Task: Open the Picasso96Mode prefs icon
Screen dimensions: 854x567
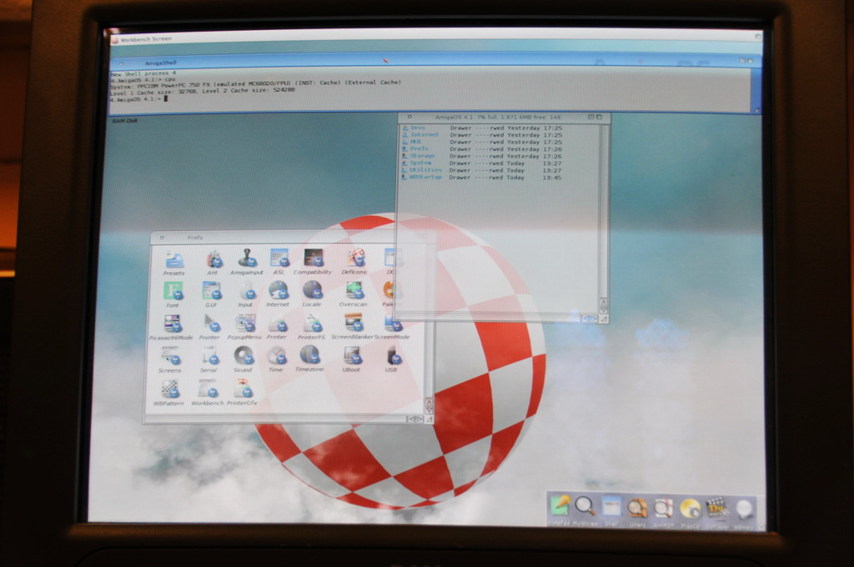Action: click(172, 328)
